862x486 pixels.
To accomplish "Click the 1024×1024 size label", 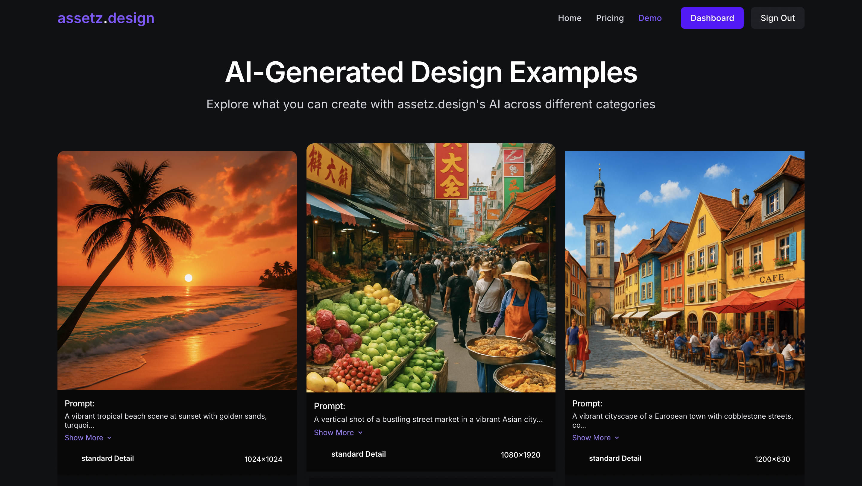I will pyautogui.click(x=263, y=459).
